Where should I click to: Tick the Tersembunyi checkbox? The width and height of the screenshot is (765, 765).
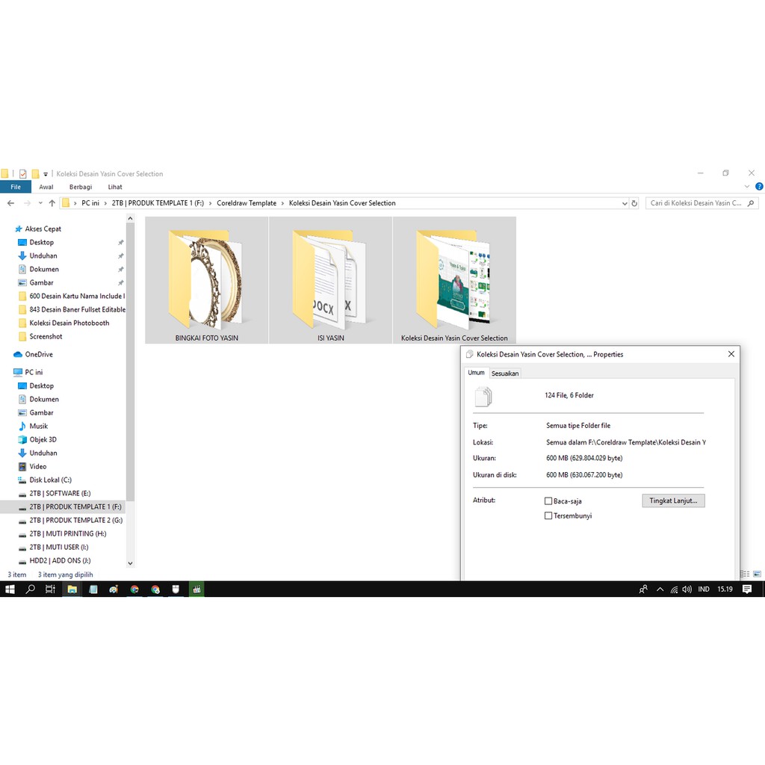click(x=548, y=516)
